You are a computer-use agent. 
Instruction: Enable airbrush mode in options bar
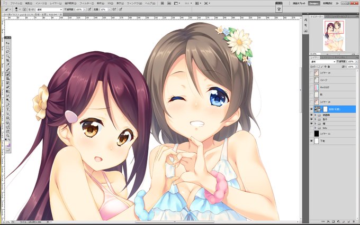coord(114,10)
